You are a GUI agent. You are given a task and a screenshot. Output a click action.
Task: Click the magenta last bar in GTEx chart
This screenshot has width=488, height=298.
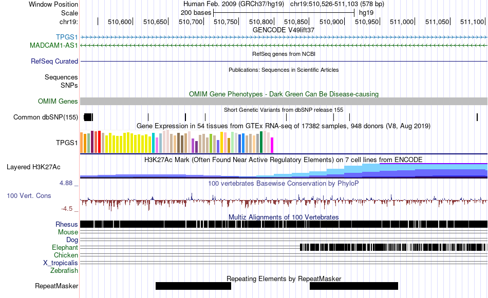click(x=272, y=145)
